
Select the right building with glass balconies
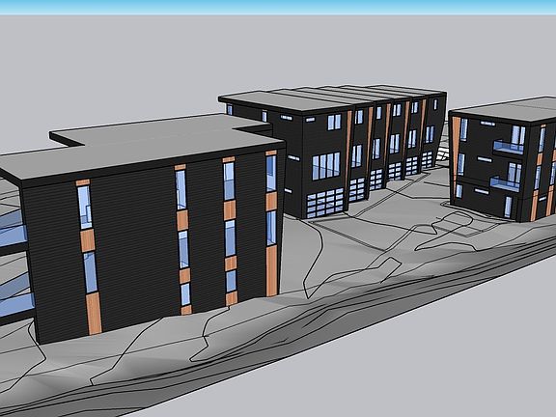(x=504, y=159)
